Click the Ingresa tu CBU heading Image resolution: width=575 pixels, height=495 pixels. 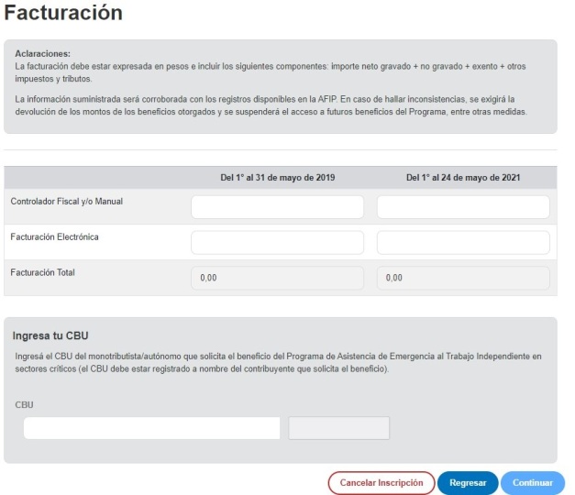click(x=50, y=335)
